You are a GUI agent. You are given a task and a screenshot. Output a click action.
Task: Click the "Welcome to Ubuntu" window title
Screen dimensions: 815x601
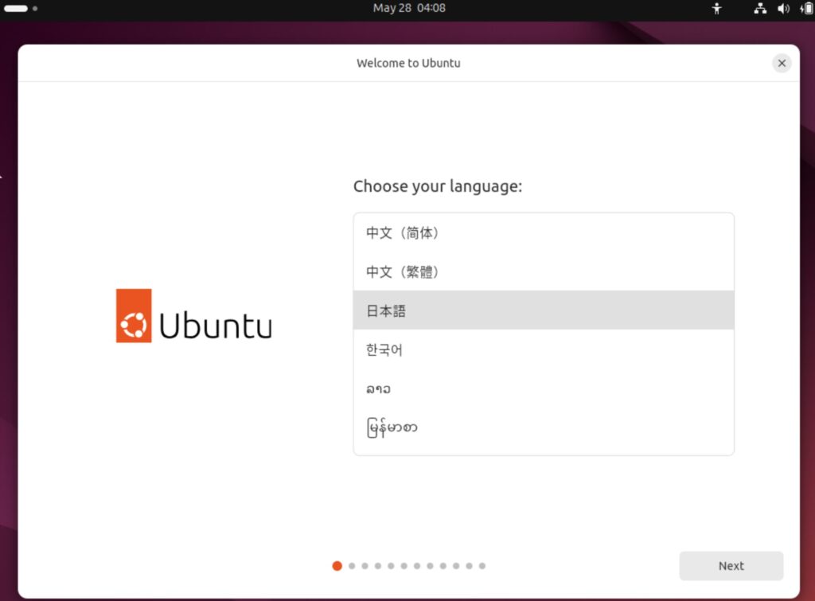408,63
